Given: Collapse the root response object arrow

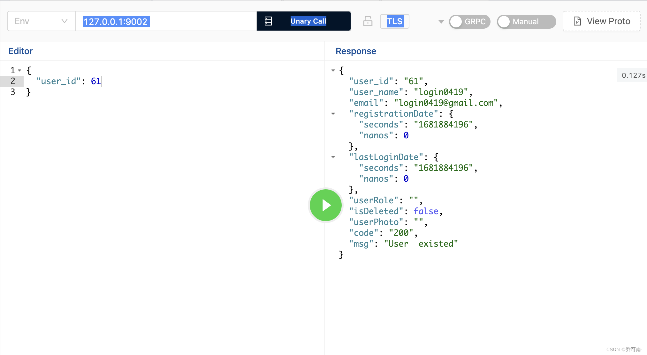Looking at the screenshot, I should [333, 70].
